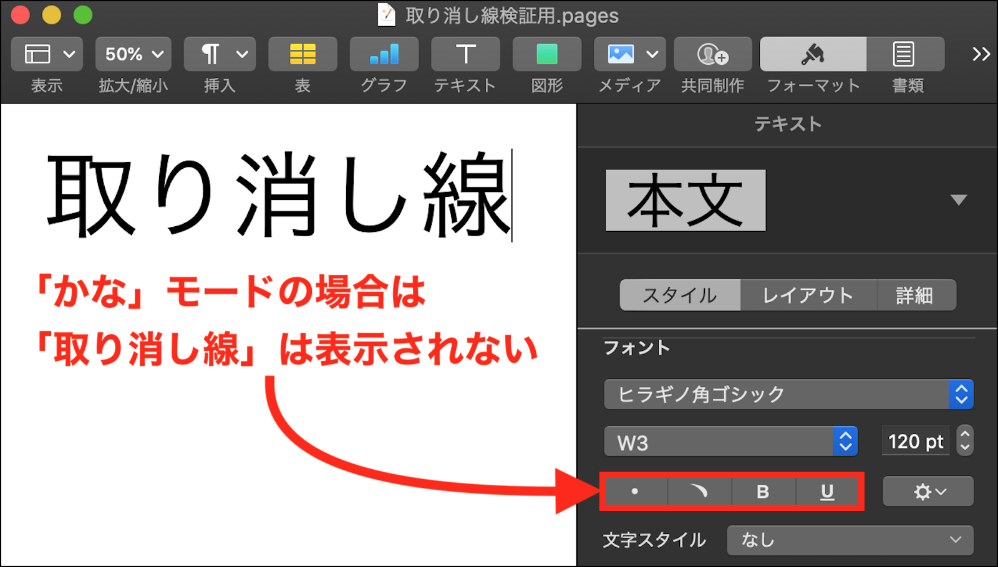Add a chart with the グラフ icon
Image resolution: width=998 pixels, height=567 pixels.
[384, 54]
